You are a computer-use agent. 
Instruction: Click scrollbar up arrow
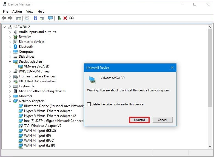tap(210, 27)
